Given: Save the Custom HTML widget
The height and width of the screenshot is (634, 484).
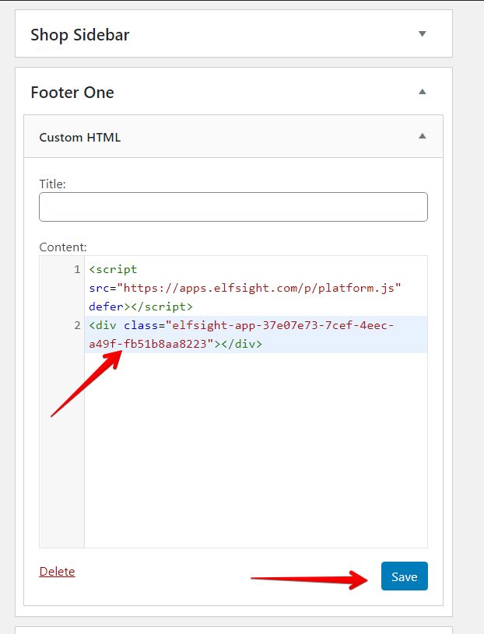Looking at the screenshot, I should (405, 576).
